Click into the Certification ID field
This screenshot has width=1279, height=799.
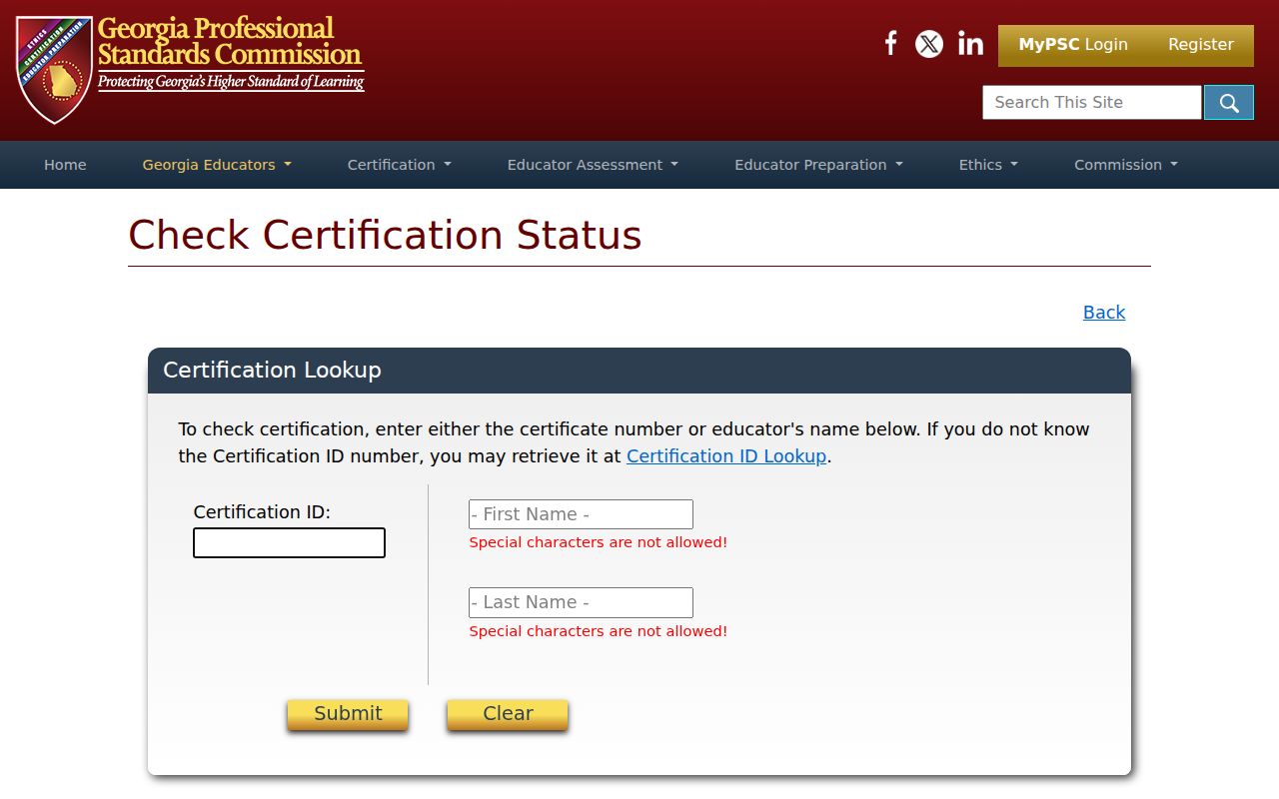[289, 543]
